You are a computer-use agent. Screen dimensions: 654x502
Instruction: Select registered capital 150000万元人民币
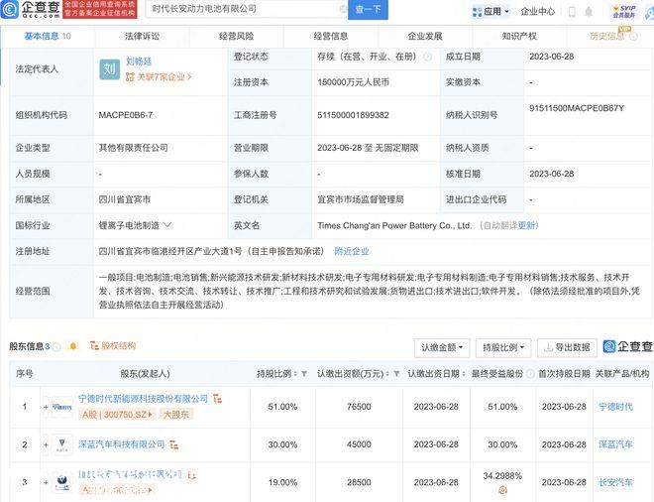[x=354, y=82]
